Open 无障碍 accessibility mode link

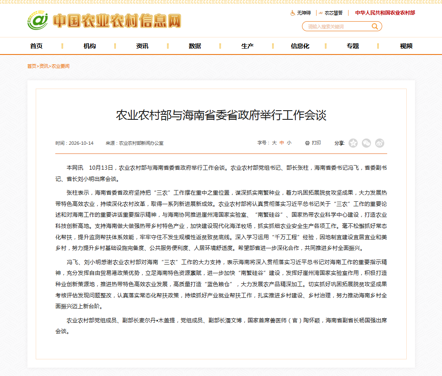pyautogui.click(x=304, y=13)
